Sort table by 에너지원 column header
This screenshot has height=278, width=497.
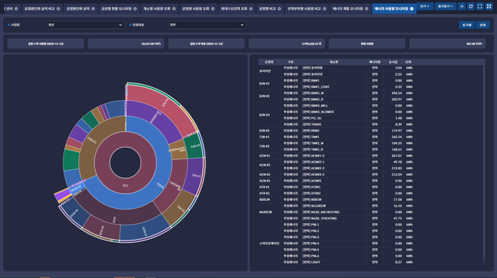375,62
